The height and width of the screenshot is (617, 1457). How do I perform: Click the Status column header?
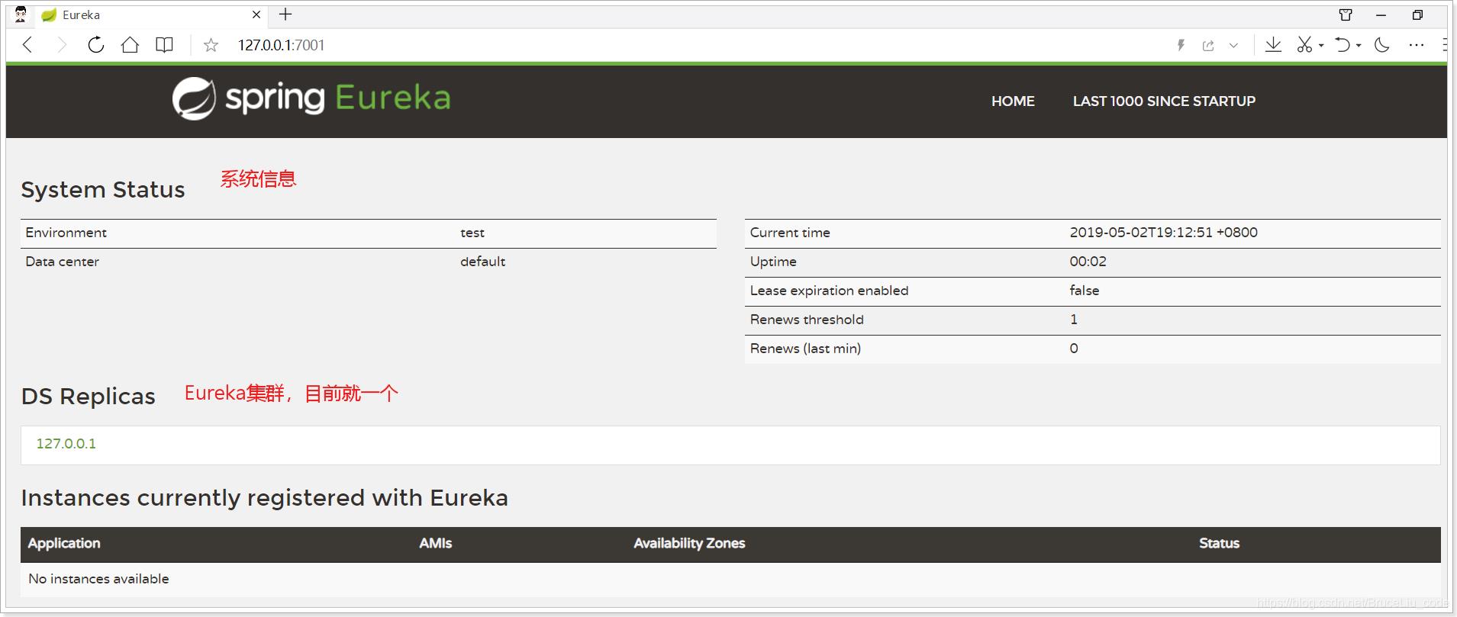(1219, 543)
